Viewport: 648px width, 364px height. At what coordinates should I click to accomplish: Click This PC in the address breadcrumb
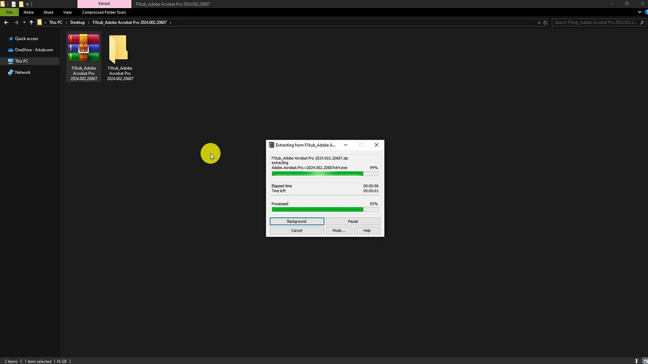pyautogui.click(x=56, y=22)
